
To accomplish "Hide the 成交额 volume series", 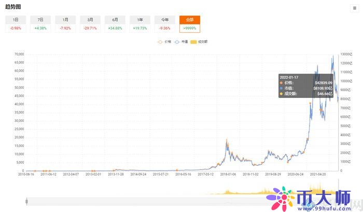I will coord(200,41).
